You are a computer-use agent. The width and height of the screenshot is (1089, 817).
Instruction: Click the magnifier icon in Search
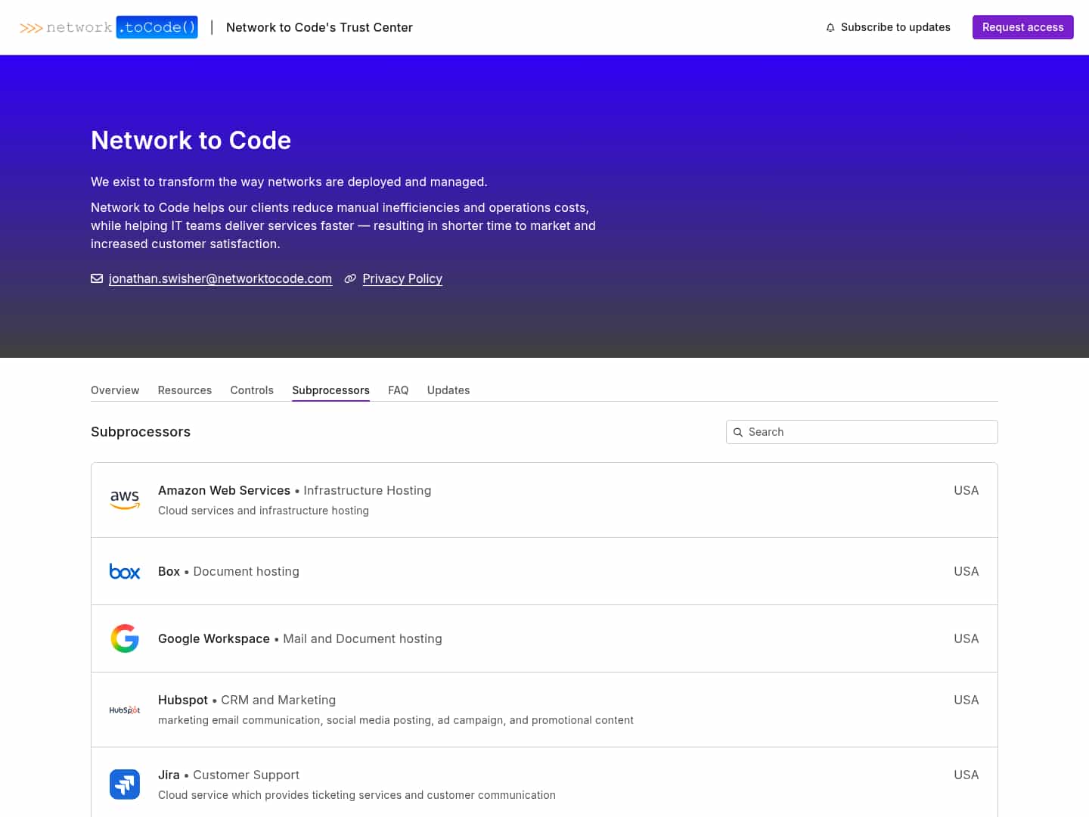[738, 432]
